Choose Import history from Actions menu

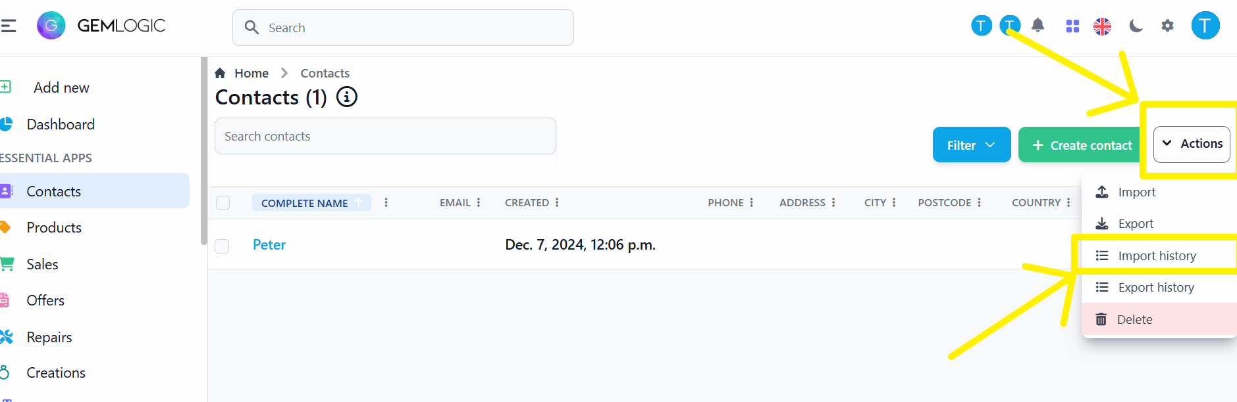point(1157,256)
